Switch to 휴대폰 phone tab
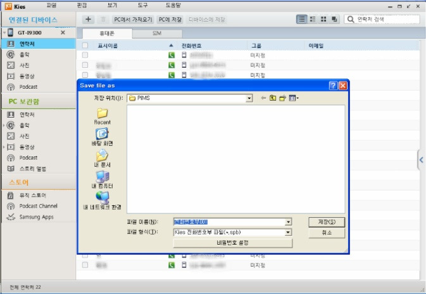The height and width of the screenshot is (294, 426). [107, 34]
